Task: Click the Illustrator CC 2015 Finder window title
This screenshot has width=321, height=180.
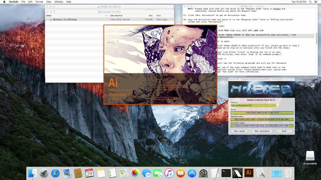Action: click(x=111, y=12)
